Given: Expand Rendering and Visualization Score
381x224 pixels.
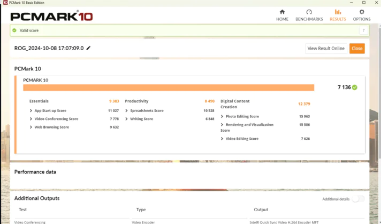Looking at the screenshot, I should click(x=222, y=125).
